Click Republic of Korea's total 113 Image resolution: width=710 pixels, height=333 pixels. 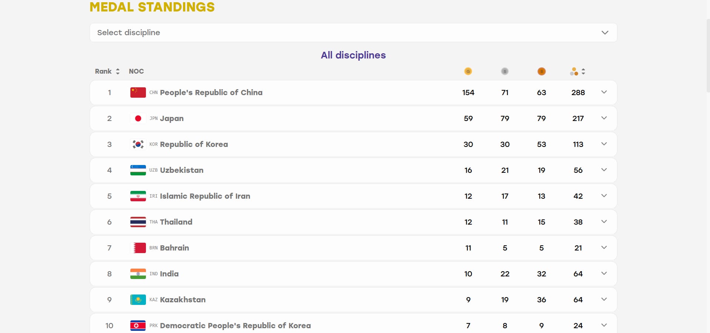point(578,144)
